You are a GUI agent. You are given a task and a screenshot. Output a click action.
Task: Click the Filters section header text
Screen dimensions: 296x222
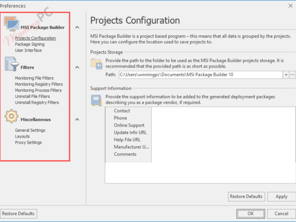(x=27, y=67)
